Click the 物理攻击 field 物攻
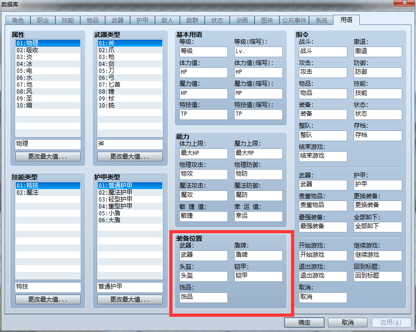 tap(203, 174)
